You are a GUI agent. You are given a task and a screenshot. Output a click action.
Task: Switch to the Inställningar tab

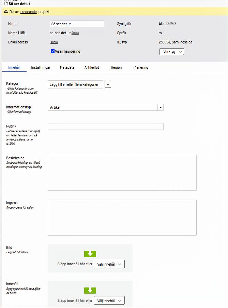[x=41, y=67]
